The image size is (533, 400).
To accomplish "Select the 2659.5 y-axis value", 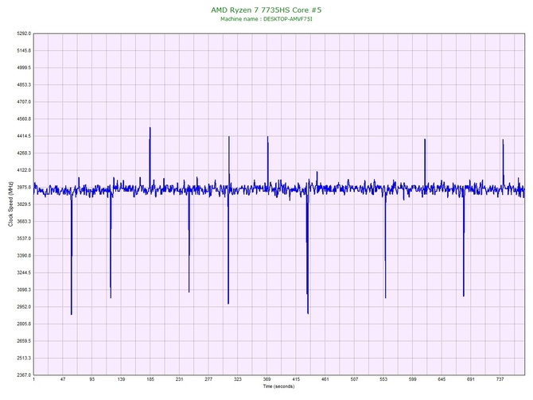I will (x=24, y=341).
